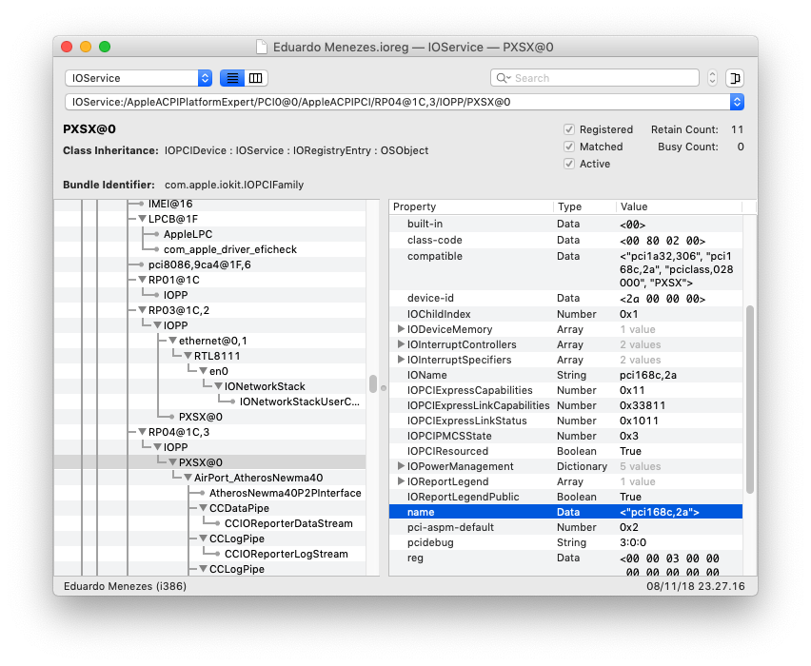Select the IMEI@16 tree item
The height and width of the screenshot is (666, 811).
tap(170, 204)
